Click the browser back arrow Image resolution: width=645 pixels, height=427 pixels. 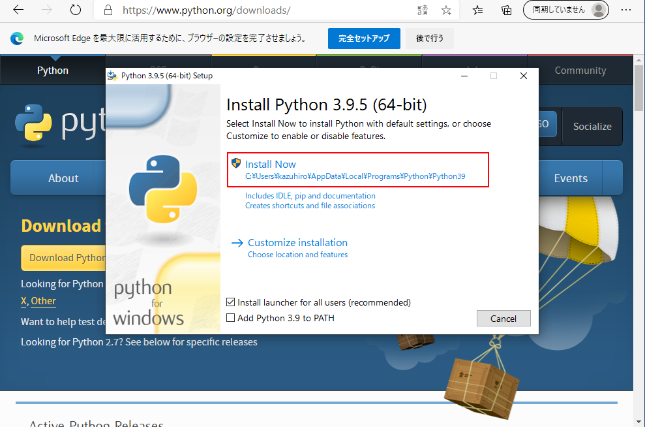tap(19, 10)
